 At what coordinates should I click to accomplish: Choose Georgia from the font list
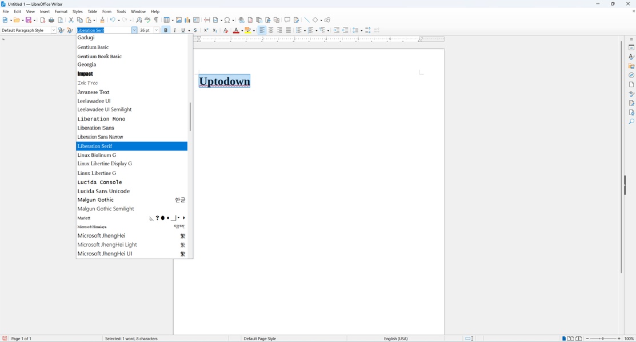[x=131, y=65]
